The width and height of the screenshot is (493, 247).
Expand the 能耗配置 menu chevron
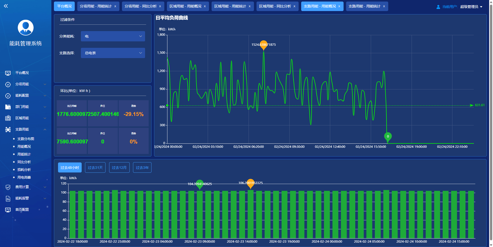tap(45, 96)
